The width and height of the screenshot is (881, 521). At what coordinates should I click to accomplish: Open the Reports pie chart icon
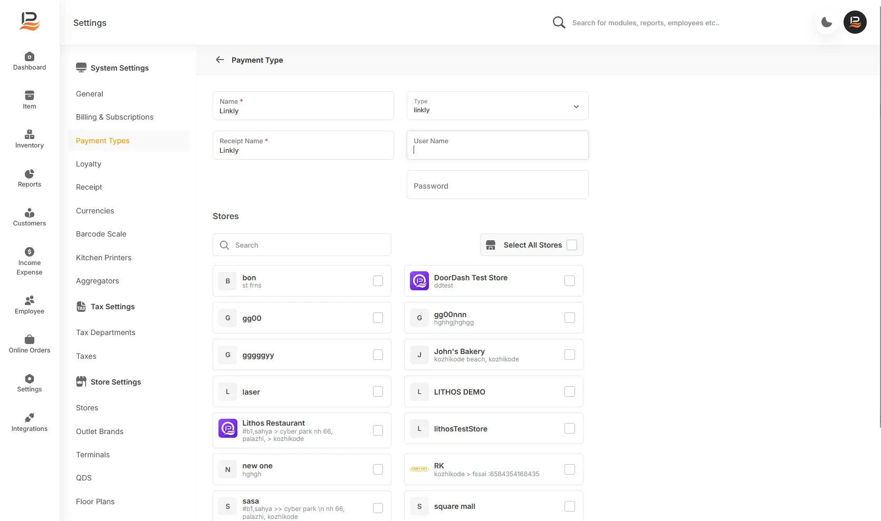tap(30, 174)
